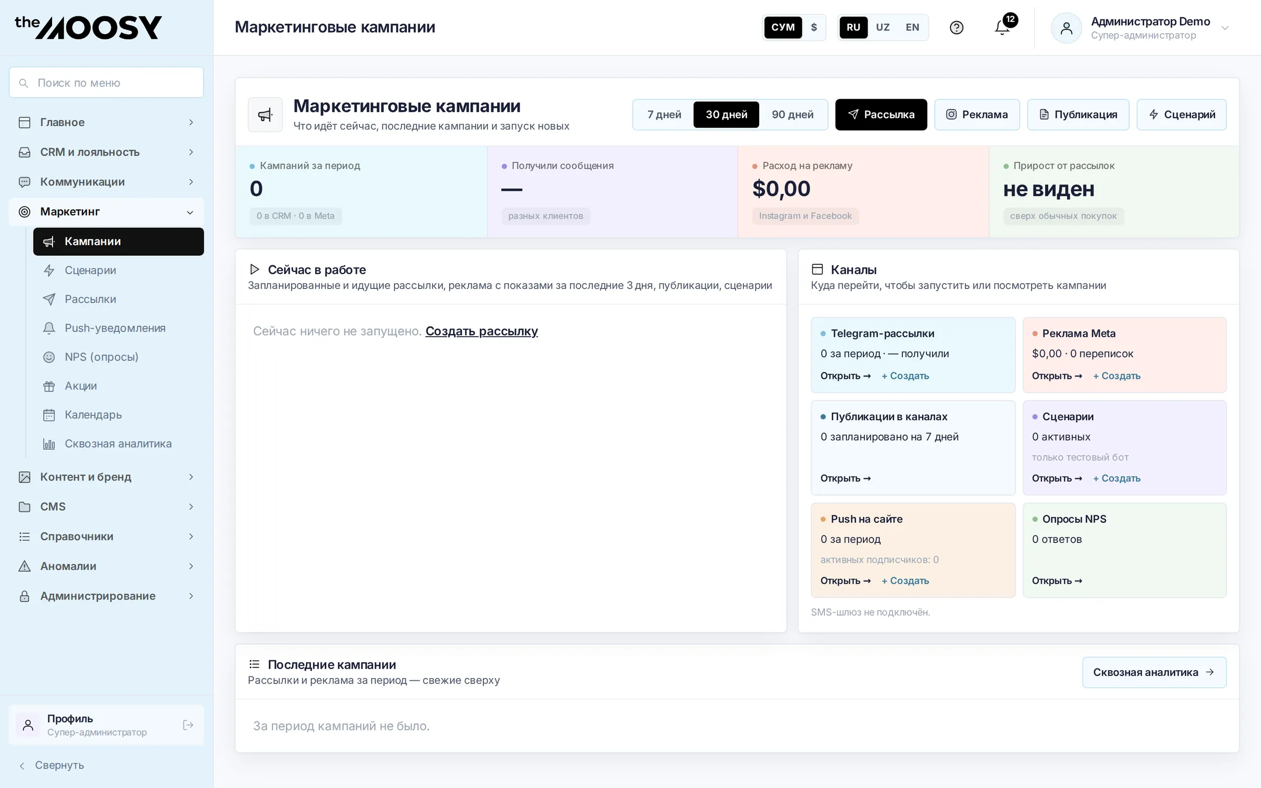Expand Контент и бренд section
Viewport: 1261px width, 788px height.
106,477
